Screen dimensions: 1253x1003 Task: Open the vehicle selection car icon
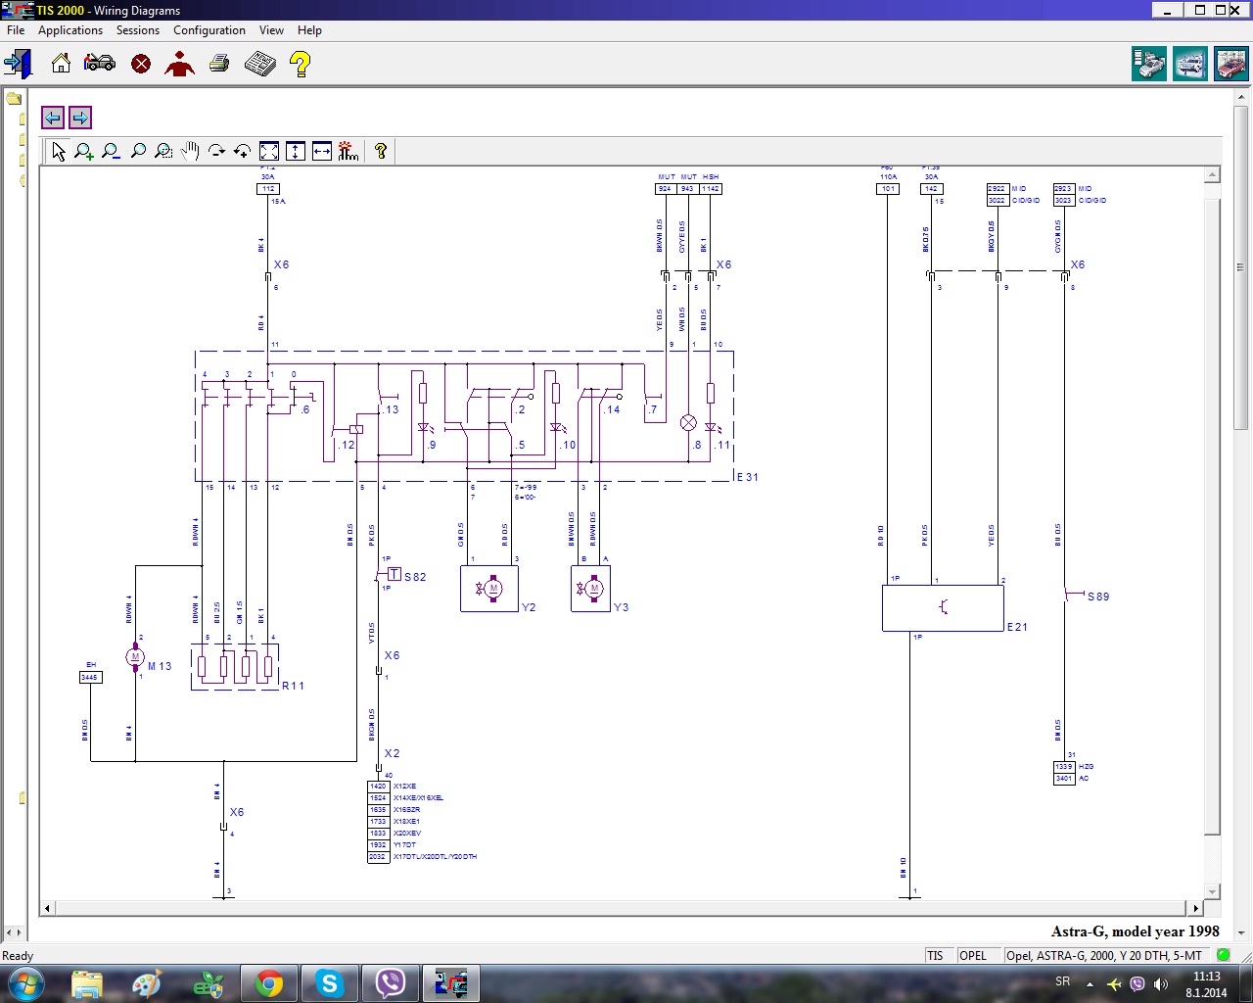pos(100,64)
